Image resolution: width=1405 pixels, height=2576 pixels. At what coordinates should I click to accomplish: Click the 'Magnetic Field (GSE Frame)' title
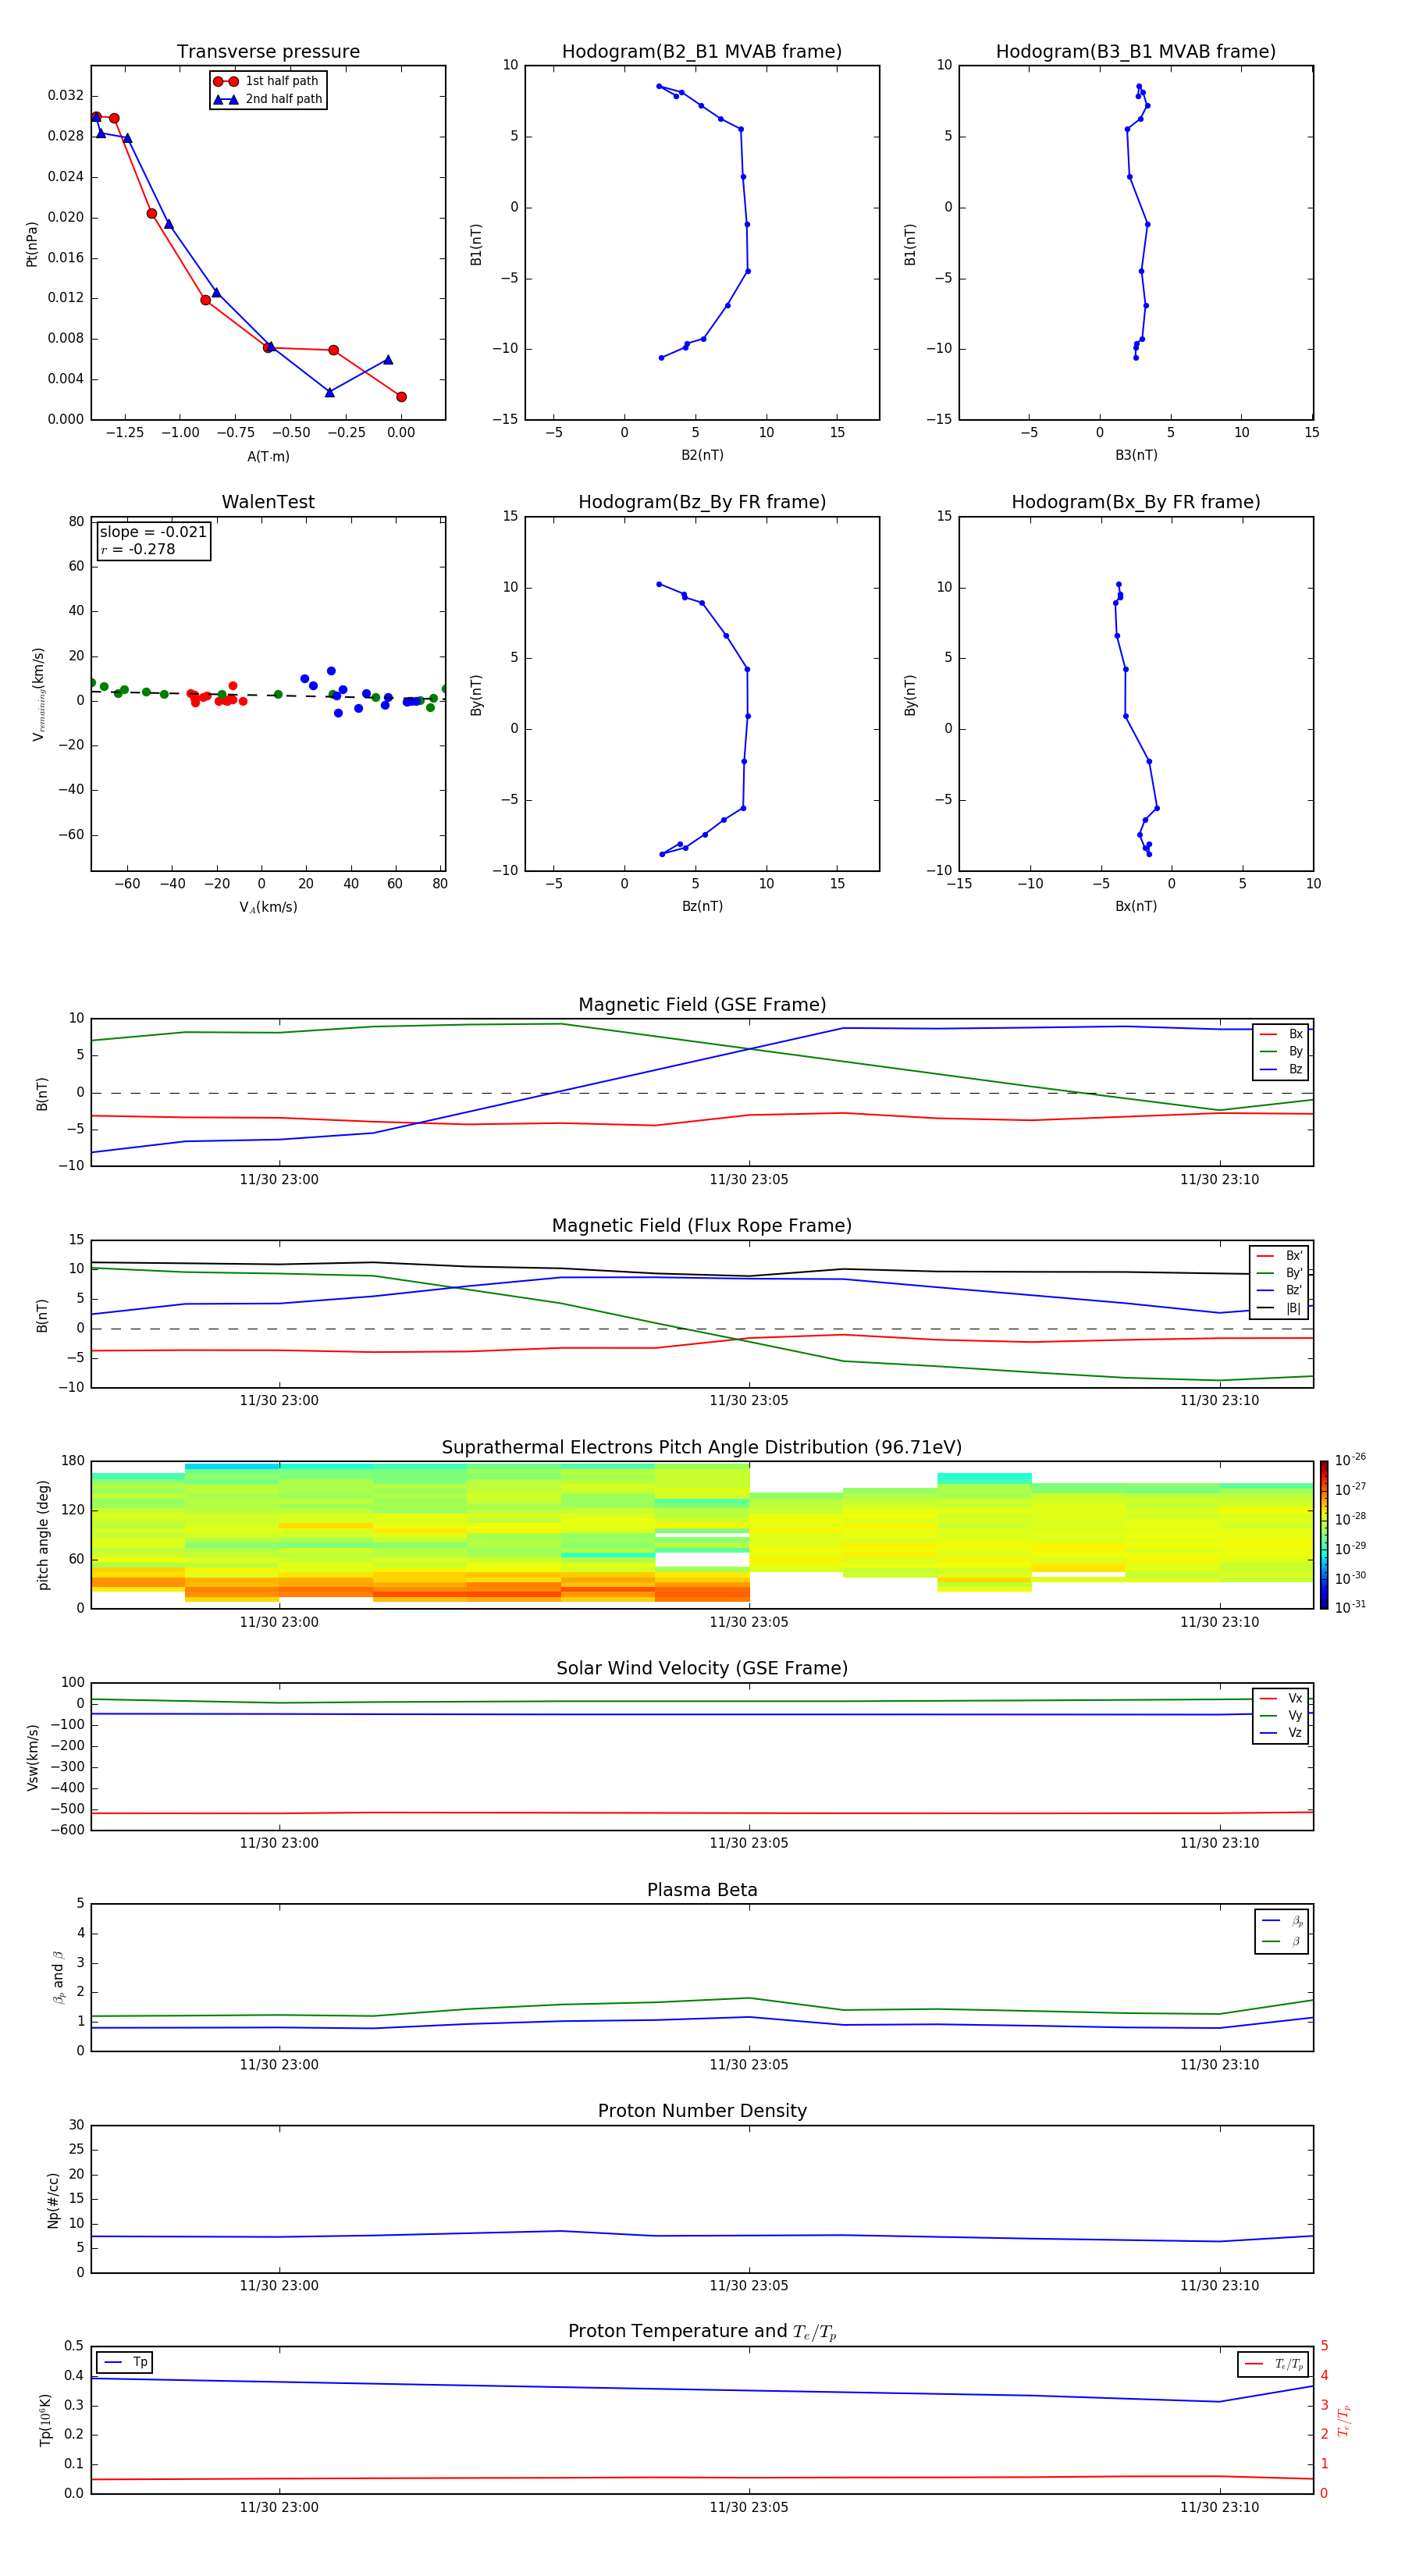coord(702,1005)
